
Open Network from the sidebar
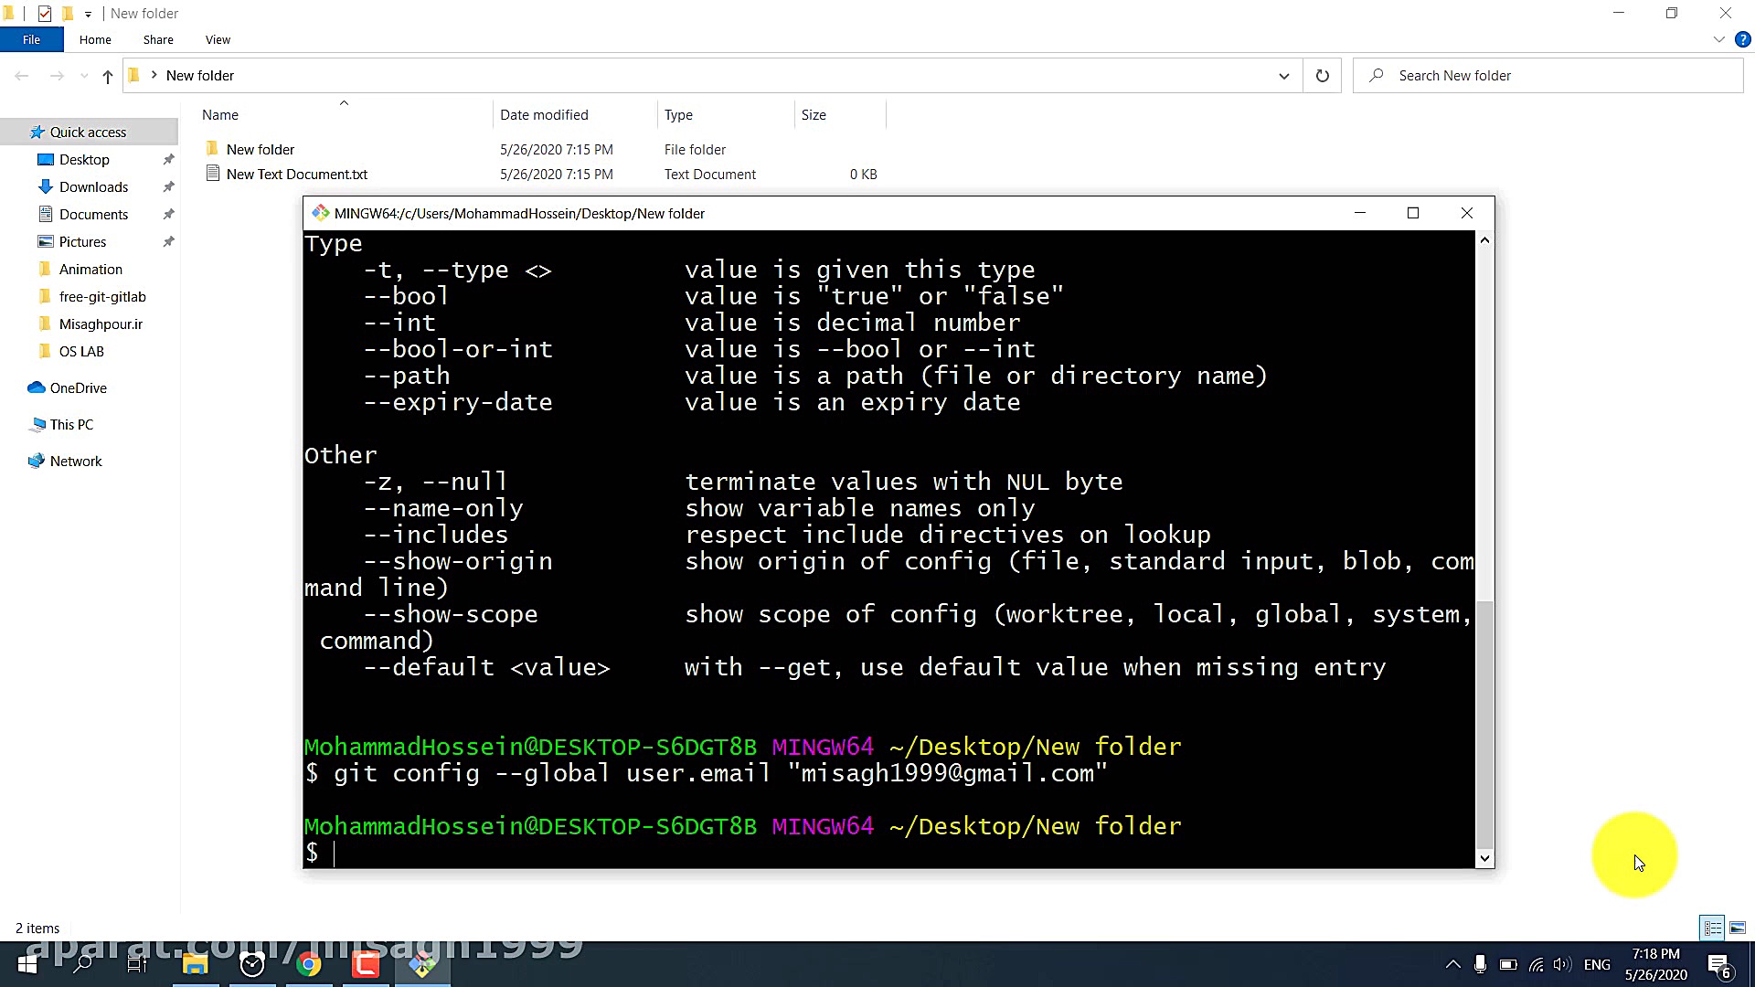(x=75, y=461)
